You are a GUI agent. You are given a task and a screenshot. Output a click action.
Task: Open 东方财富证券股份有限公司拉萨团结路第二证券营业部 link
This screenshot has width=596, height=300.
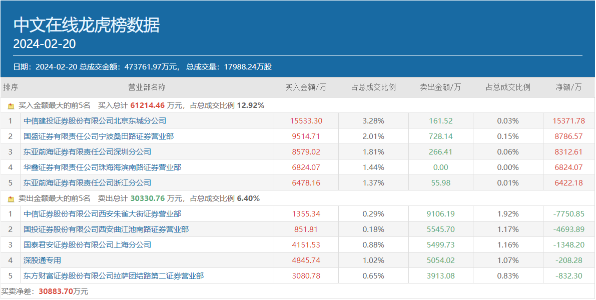pyautogui.click(x=113, y=276)
